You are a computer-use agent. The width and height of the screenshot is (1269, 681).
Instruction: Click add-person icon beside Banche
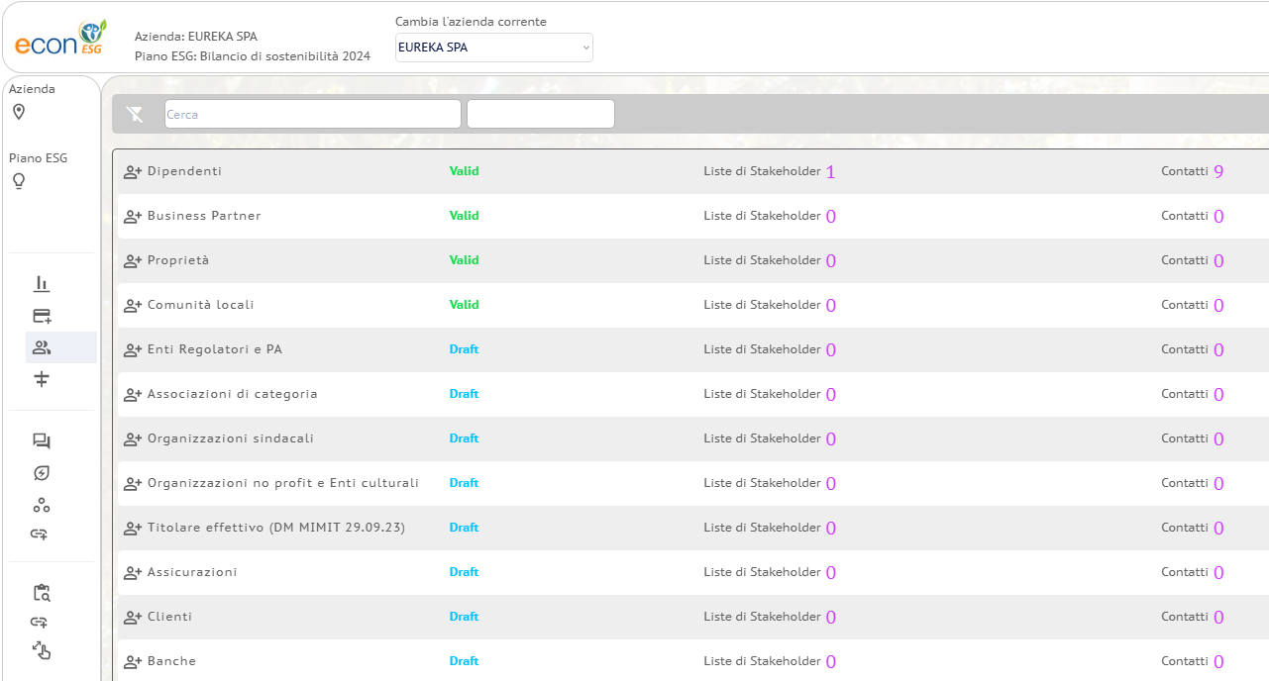133,662
